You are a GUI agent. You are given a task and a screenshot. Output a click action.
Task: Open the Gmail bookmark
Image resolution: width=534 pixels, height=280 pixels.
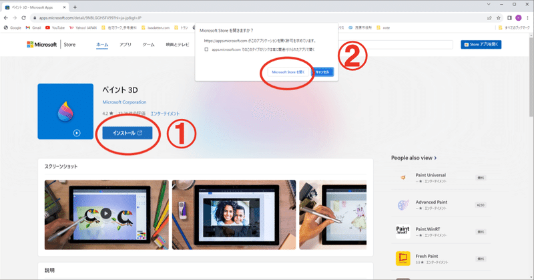pos(33,27)
